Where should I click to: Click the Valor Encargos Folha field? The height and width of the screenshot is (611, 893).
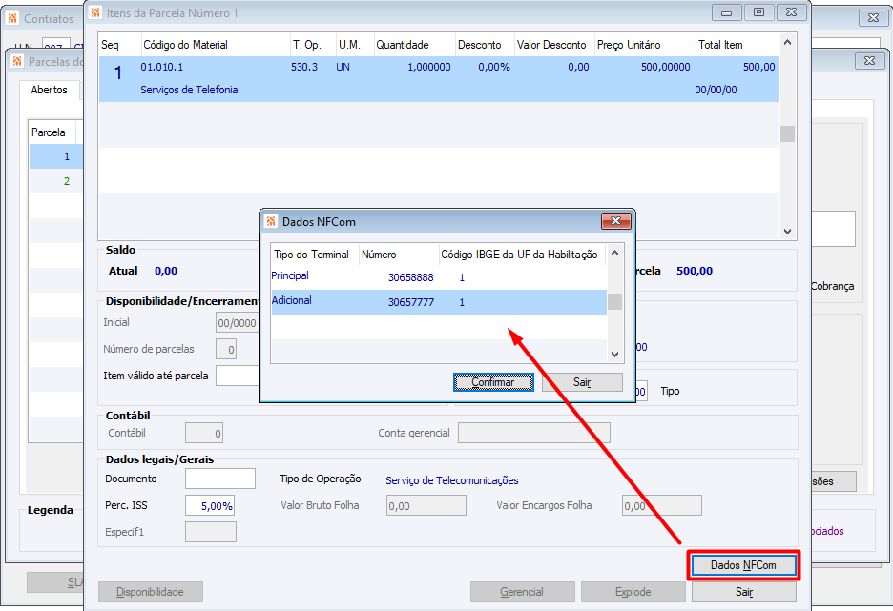(662, 506)
